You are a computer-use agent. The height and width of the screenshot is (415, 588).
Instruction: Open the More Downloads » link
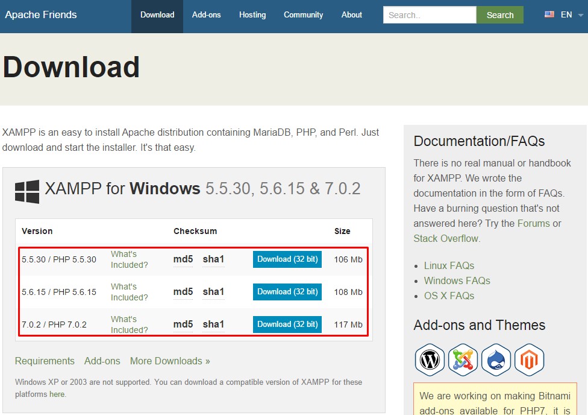point(170,361)
